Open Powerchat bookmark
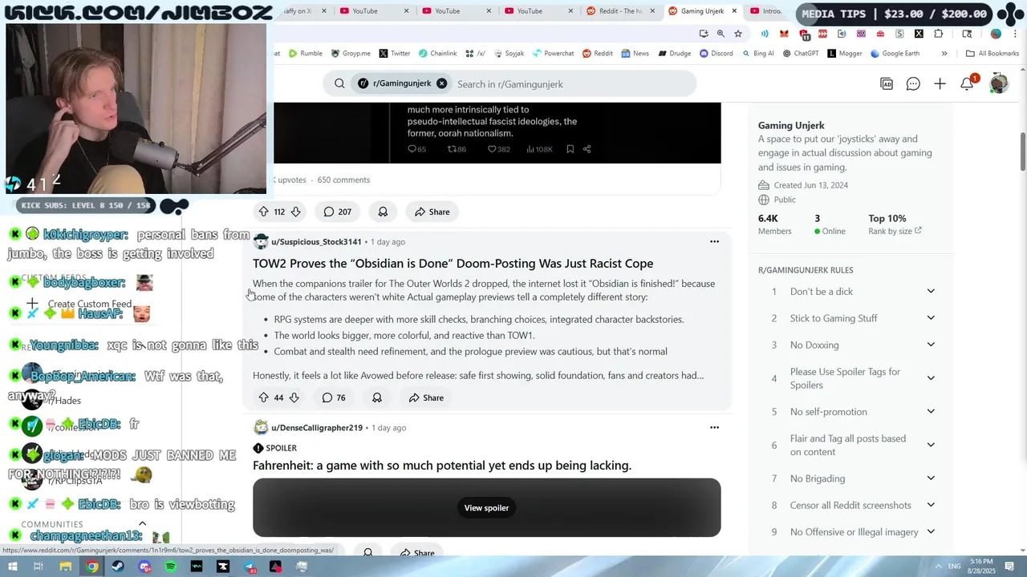This screenshot has height=577, width=1027. 552,54
